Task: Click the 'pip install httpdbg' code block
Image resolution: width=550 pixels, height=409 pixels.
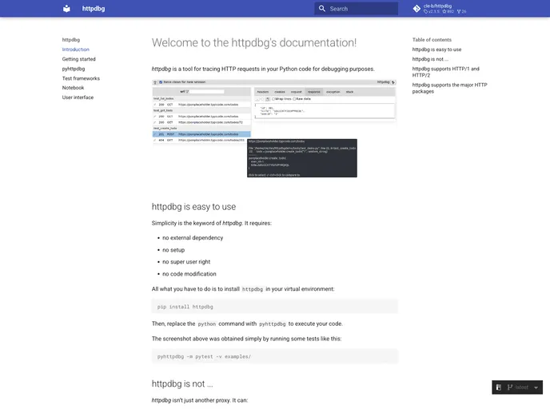Action: click(274, 306)
